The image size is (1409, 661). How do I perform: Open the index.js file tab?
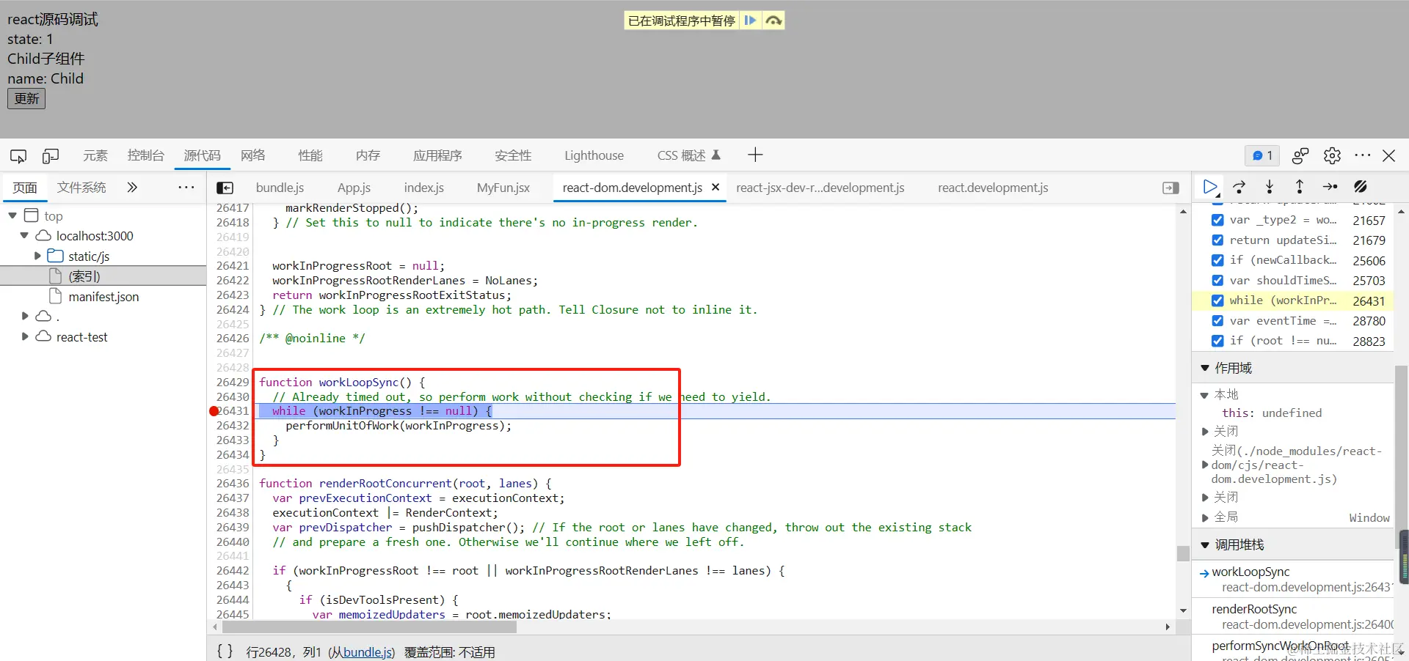tap(424, 188)
